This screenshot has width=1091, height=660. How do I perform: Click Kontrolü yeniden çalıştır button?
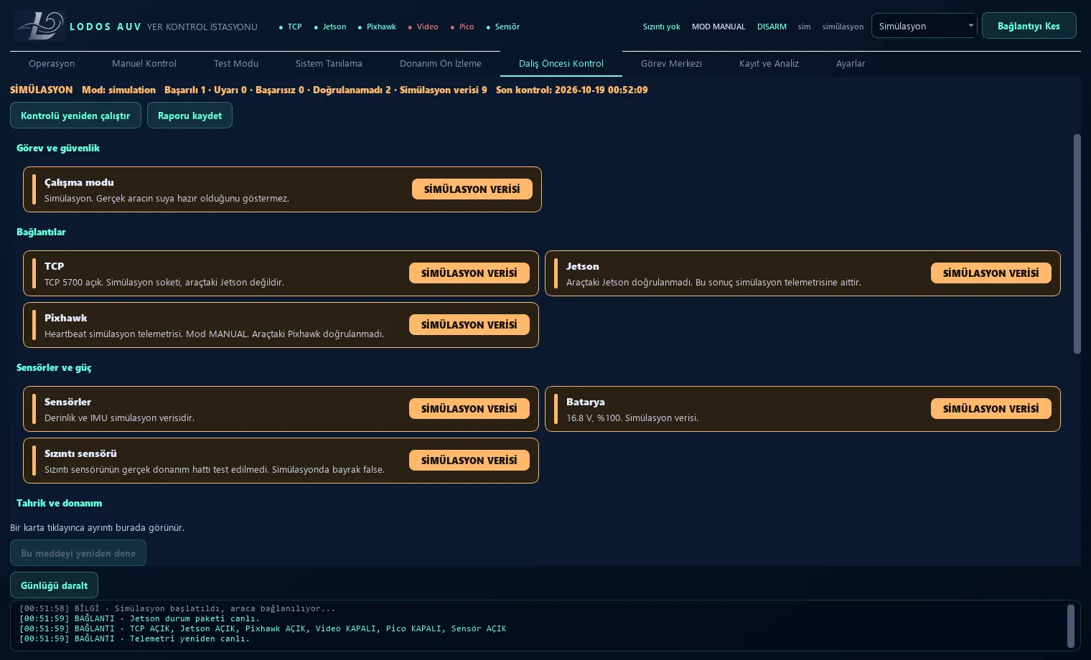(x=75, y=115)
